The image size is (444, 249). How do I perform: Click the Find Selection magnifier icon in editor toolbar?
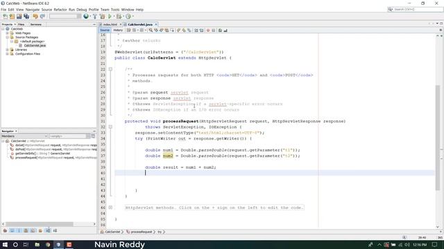[x=151, y=30]
